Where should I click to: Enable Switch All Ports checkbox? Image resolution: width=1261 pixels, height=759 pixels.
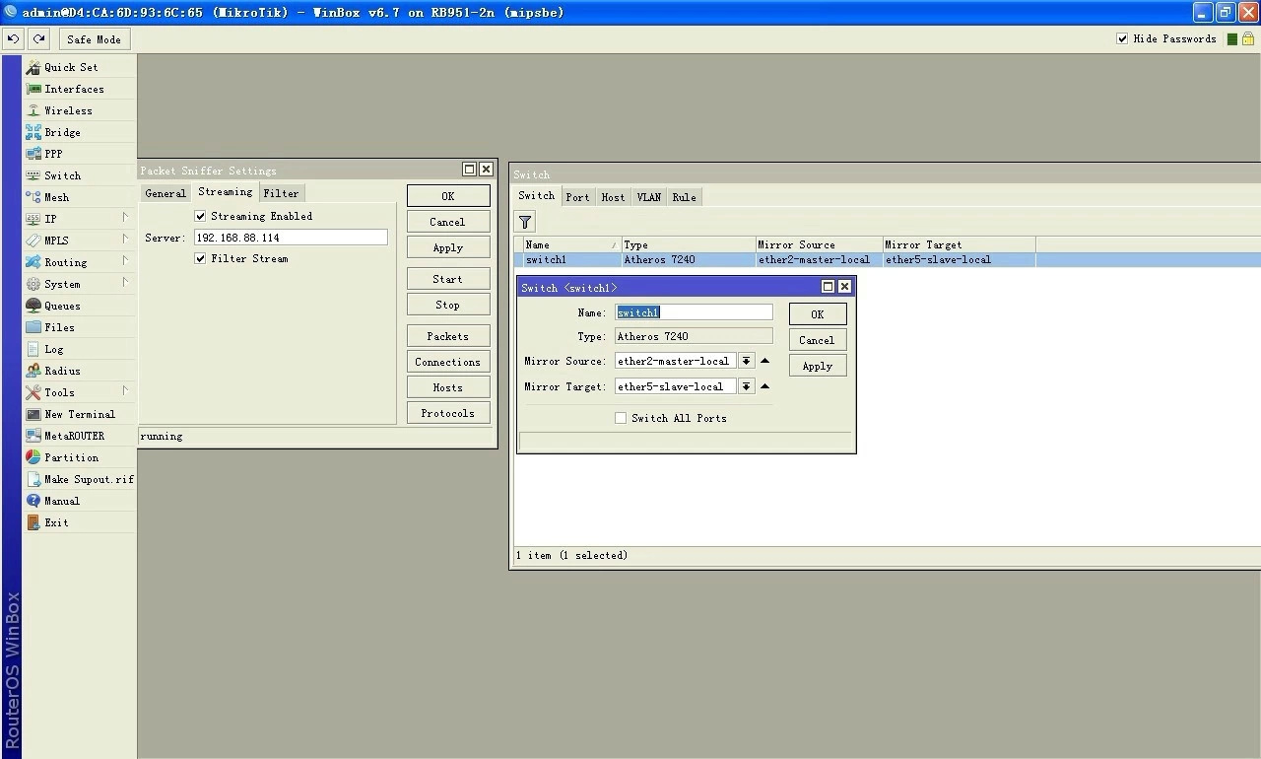[x=621, y=418]
